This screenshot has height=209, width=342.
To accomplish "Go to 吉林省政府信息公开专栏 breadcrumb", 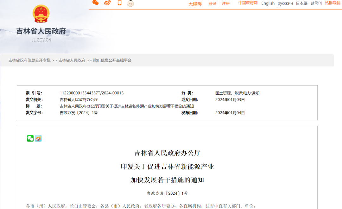I will (29, 60).
